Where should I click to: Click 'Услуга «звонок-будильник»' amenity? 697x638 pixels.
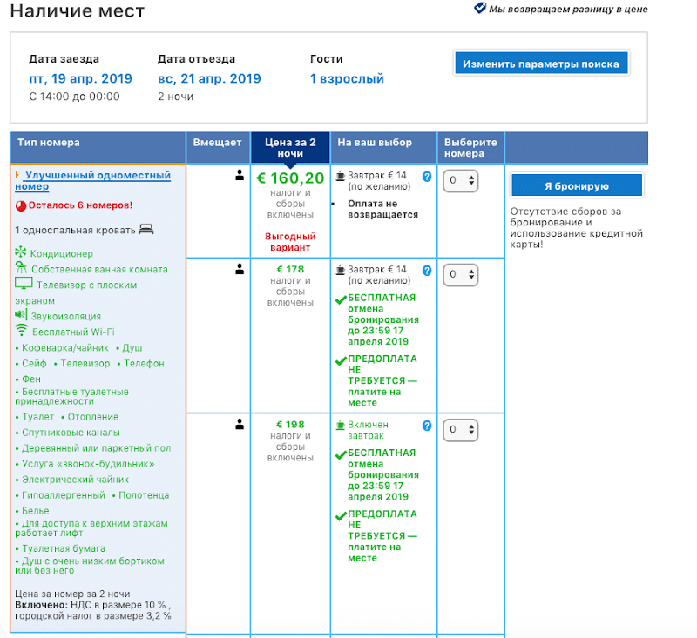pyautogui.click(x=89, y=464)
